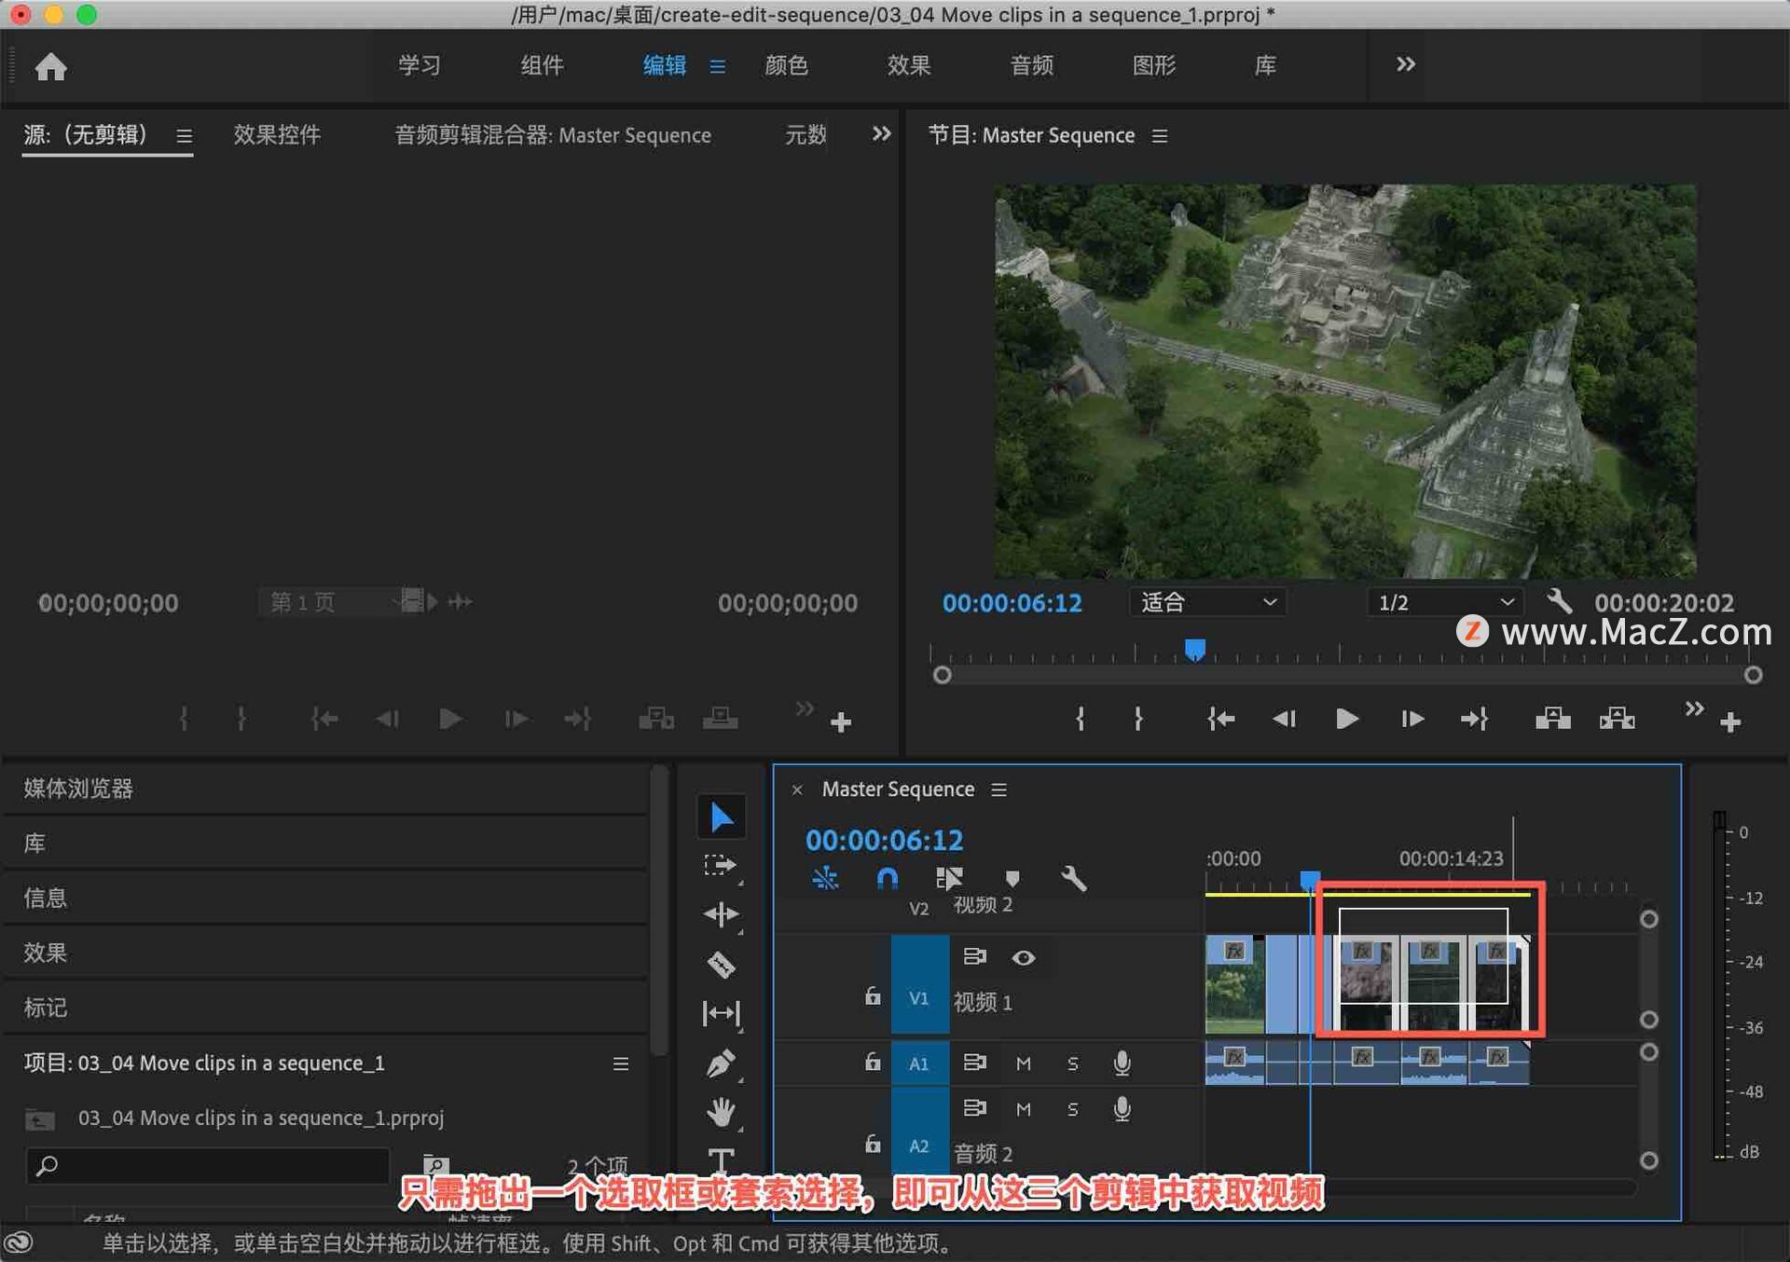Screen dimensions: 1790x1262
Task: Click the Program monitor playhead marker
Action: [1194, 649]
